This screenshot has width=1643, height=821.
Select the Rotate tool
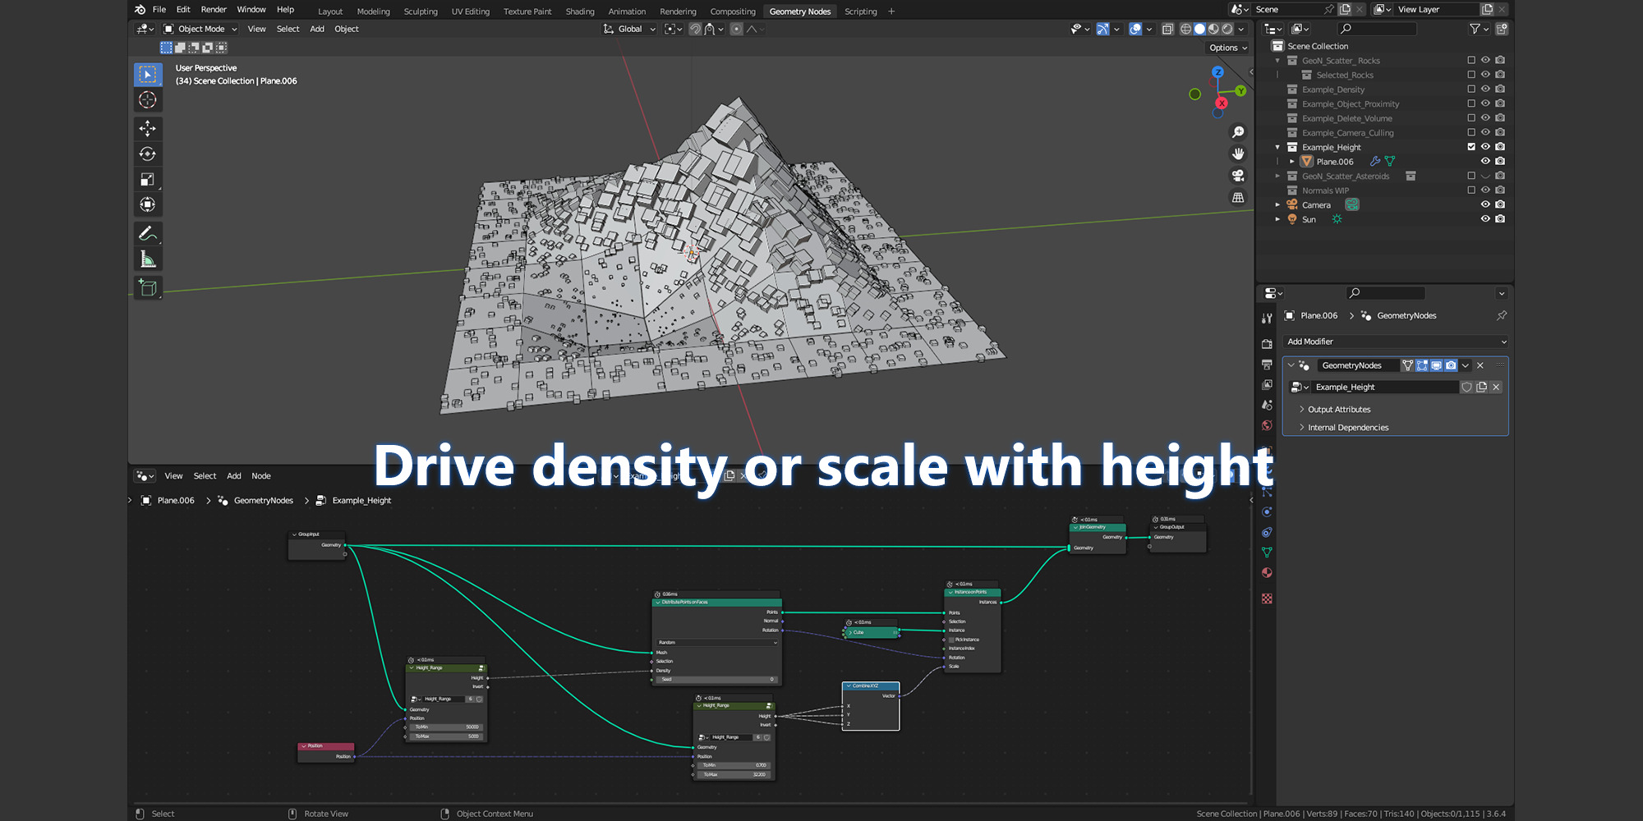pos(148,154)
